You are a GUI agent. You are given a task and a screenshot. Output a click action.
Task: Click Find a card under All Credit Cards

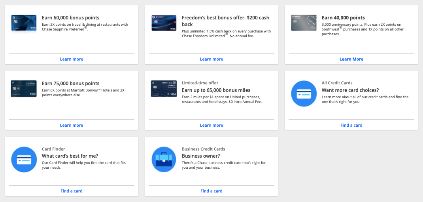351,125
